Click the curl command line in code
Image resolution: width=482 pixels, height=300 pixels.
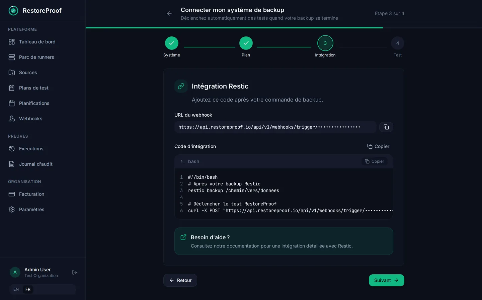tap(290, 210)
